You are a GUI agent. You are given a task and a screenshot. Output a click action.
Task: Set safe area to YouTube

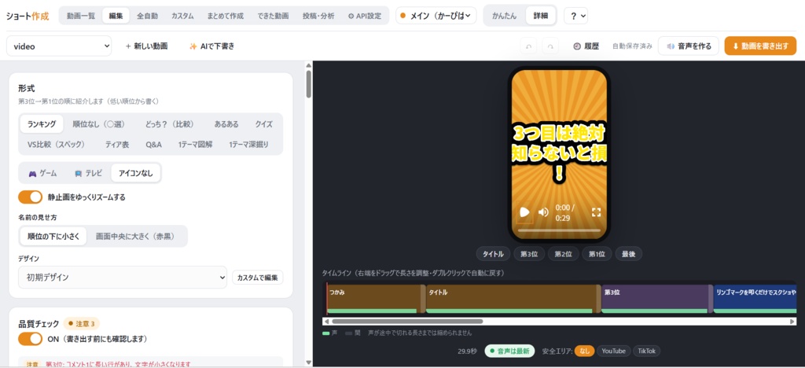(613, 351)
